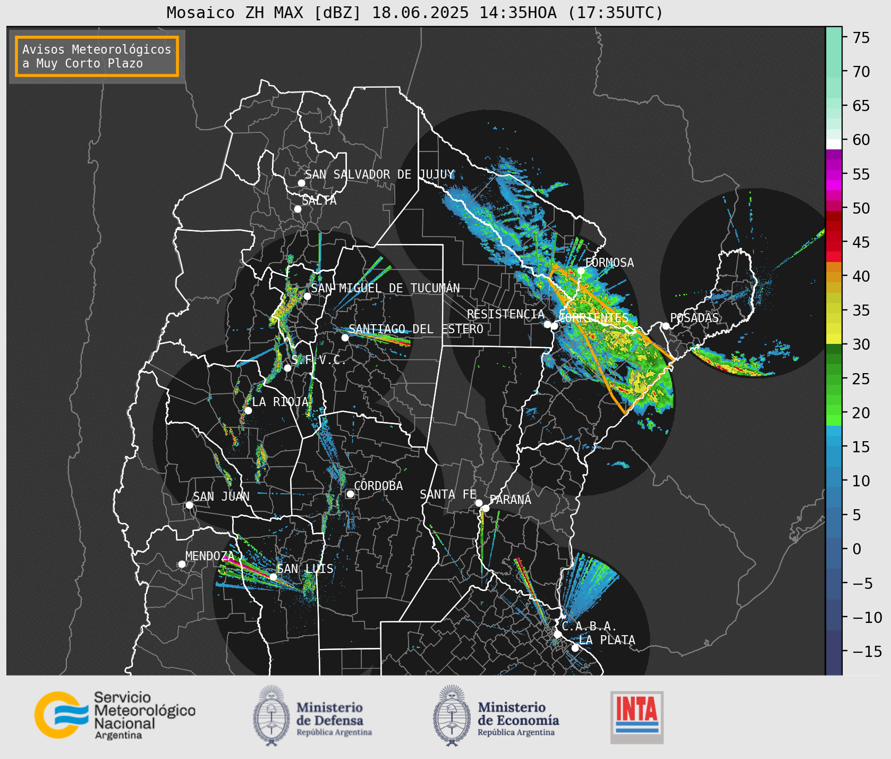The height and width of the screenshot is (759, 891).
Task: Click the -15 dBZ dark navy colorbar segment
Action: (x=834, y=652)
